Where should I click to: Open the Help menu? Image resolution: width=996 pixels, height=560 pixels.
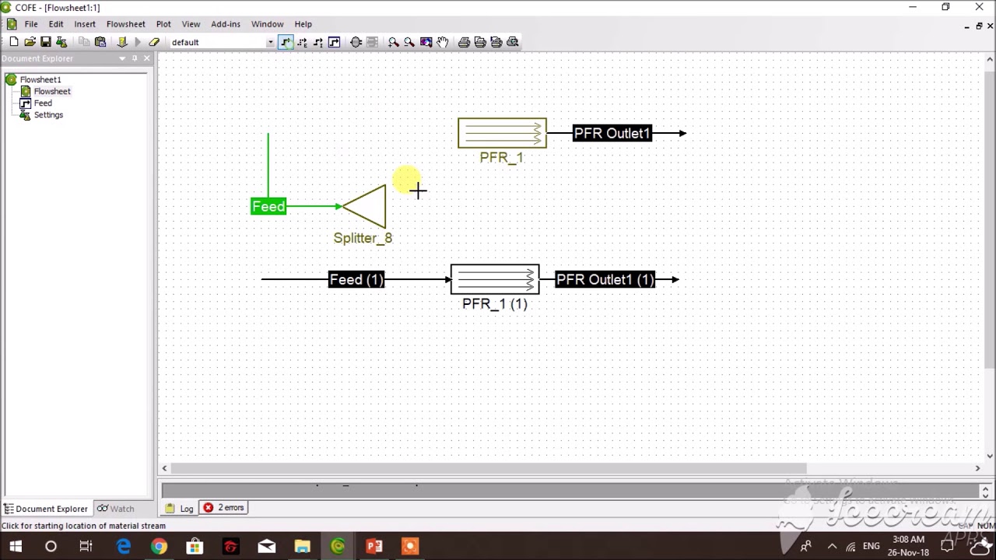[x=303, y=24]
